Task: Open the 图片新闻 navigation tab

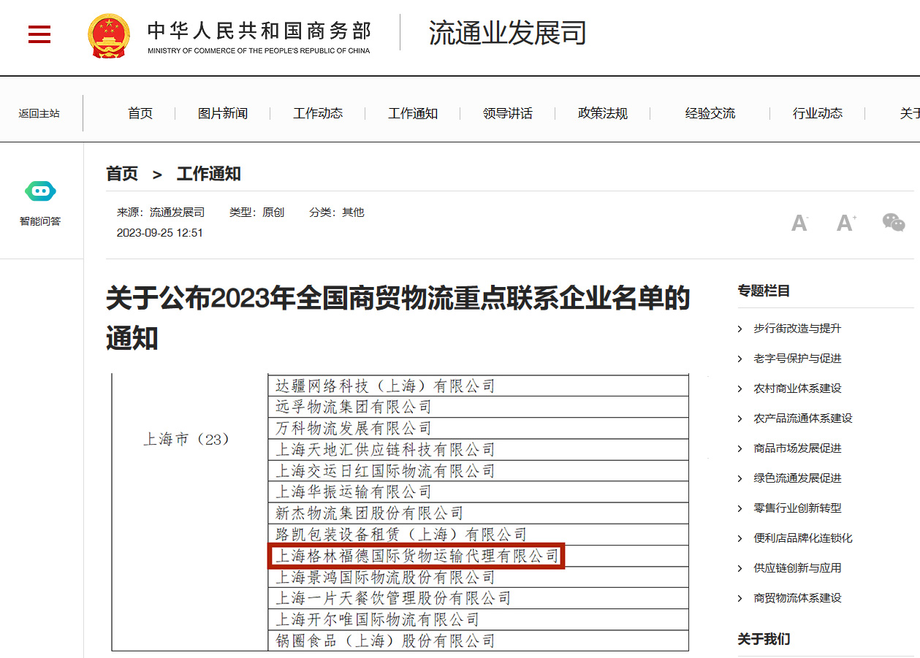Action: pos(223,113)
